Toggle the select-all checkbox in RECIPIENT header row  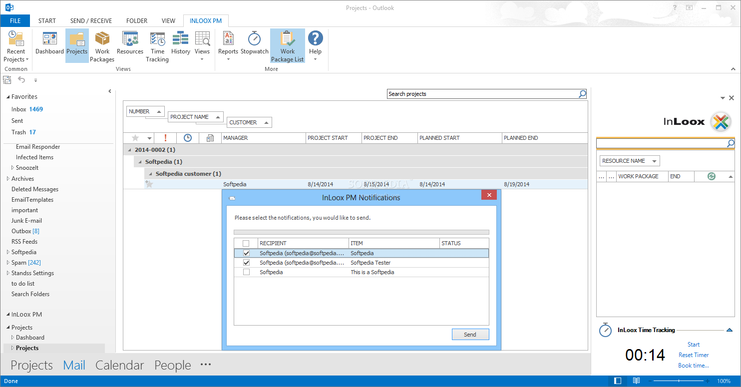pyautogui.click(x=246, y=243)
